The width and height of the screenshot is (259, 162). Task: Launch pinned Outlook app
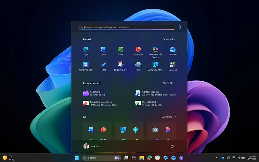tap(173, 51)
